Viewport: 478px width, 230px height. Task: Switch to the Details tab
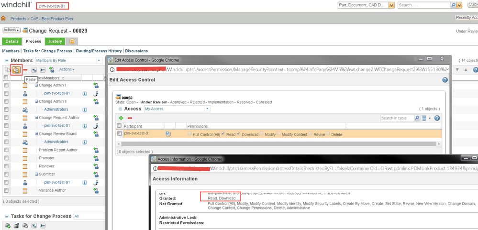click(x=12, y=42)
